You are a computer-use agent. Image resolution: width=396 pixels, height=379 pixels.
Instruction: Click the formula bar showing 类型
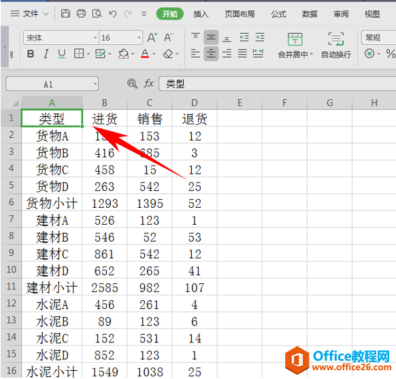[x=278, y=84]
